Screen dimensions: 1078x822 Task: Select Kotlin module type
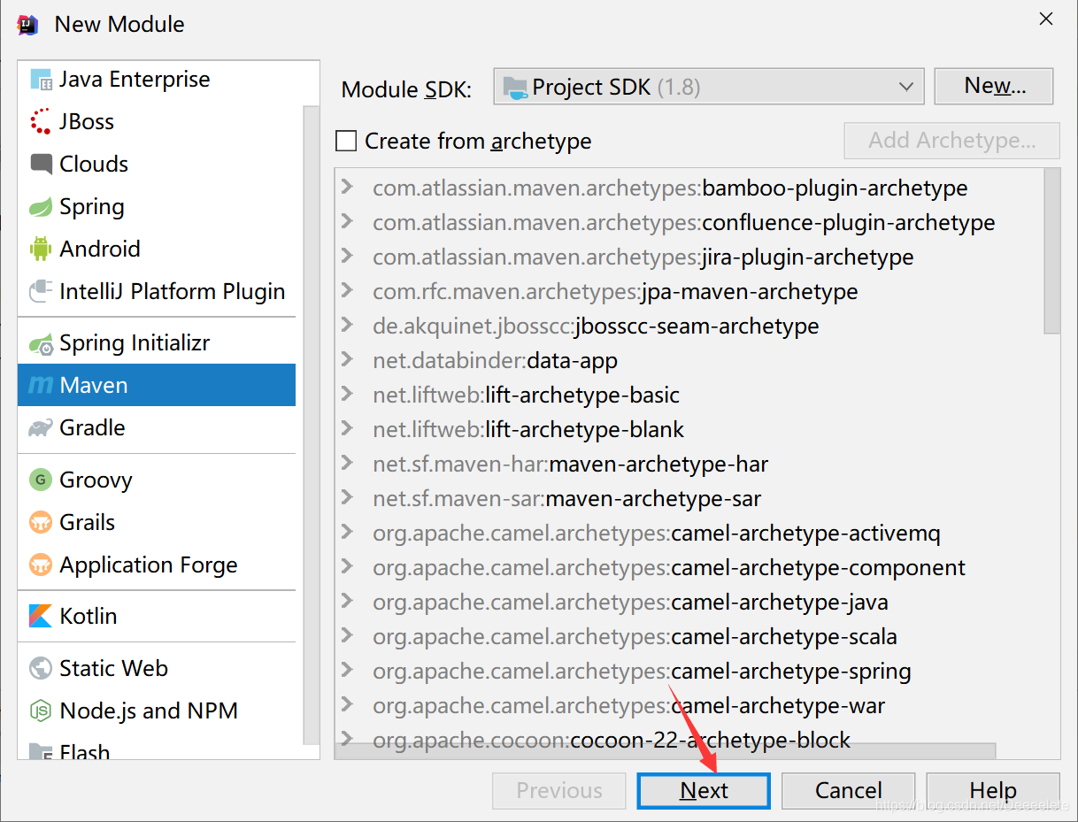157,617
